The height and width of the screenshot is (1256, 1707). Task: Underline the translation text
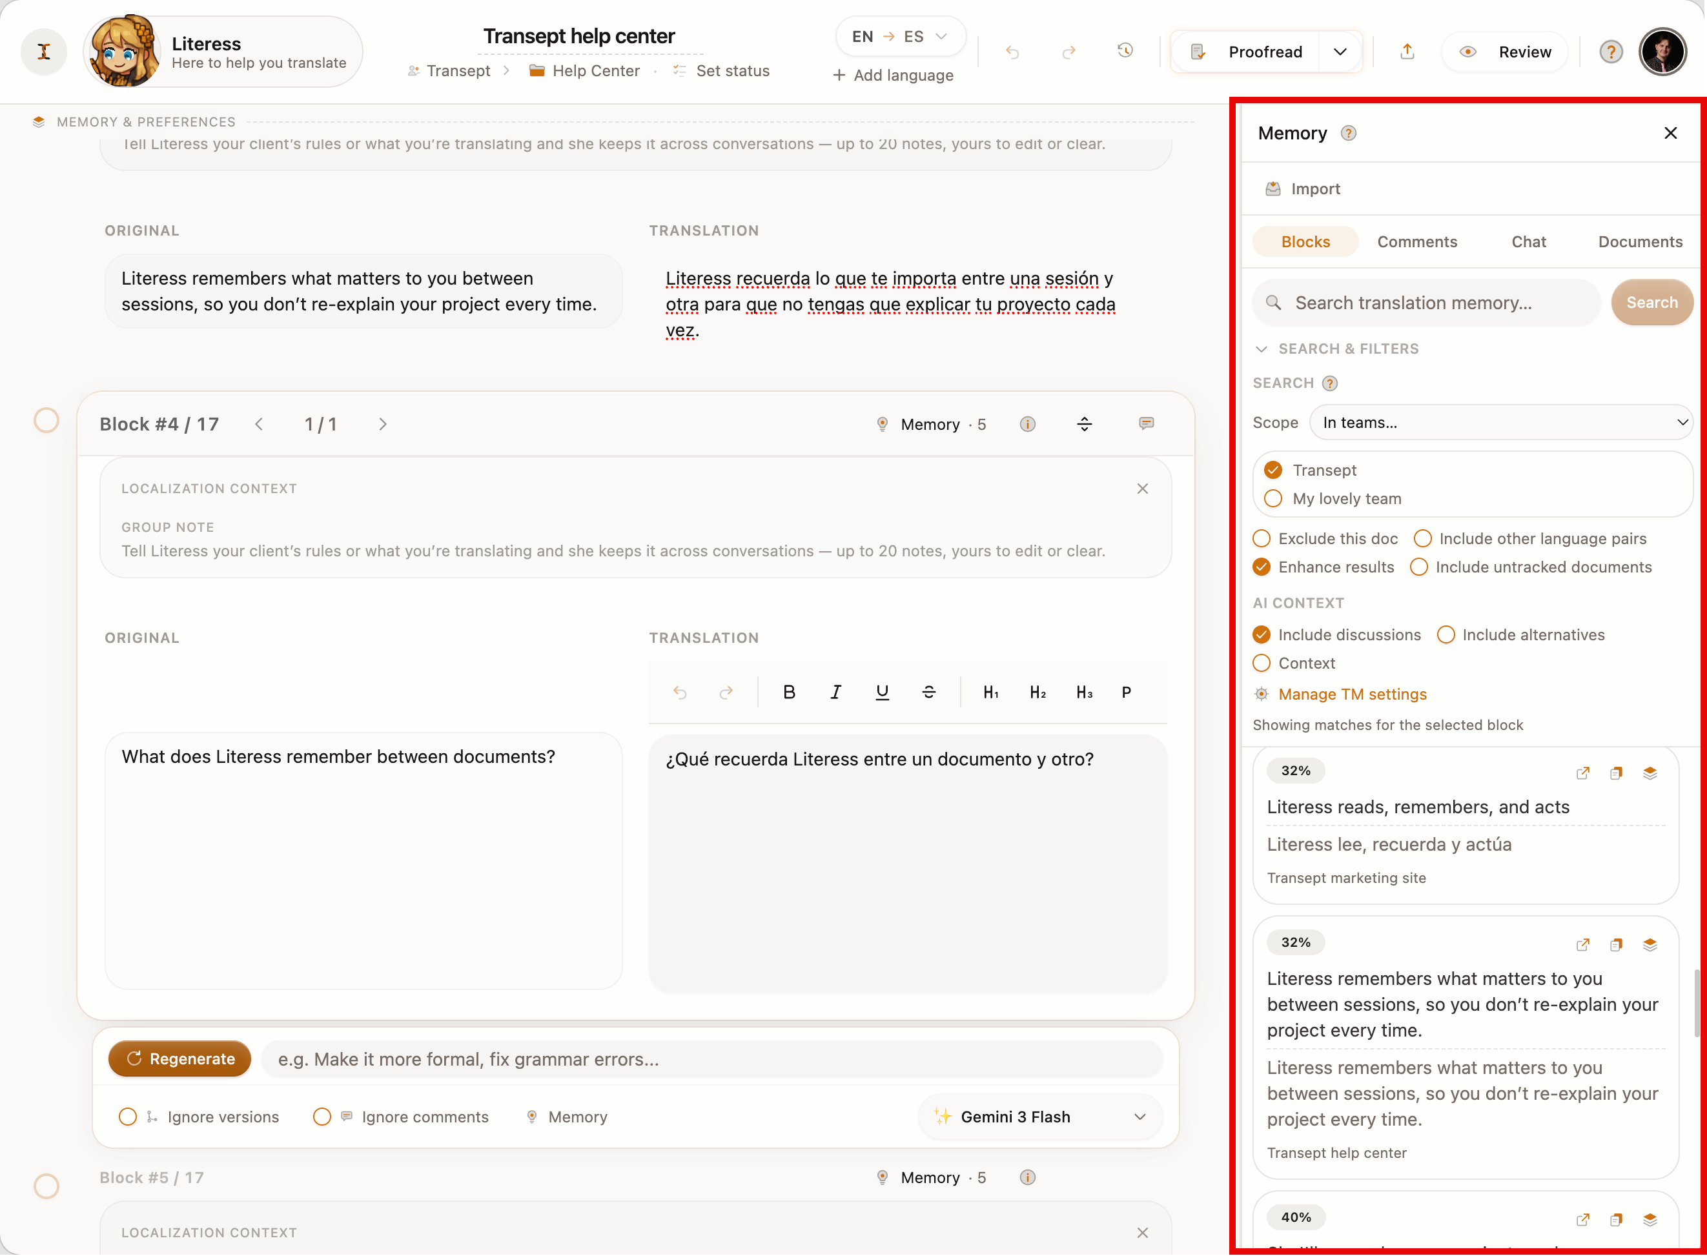pyautogui.click(x=882, y=692)
